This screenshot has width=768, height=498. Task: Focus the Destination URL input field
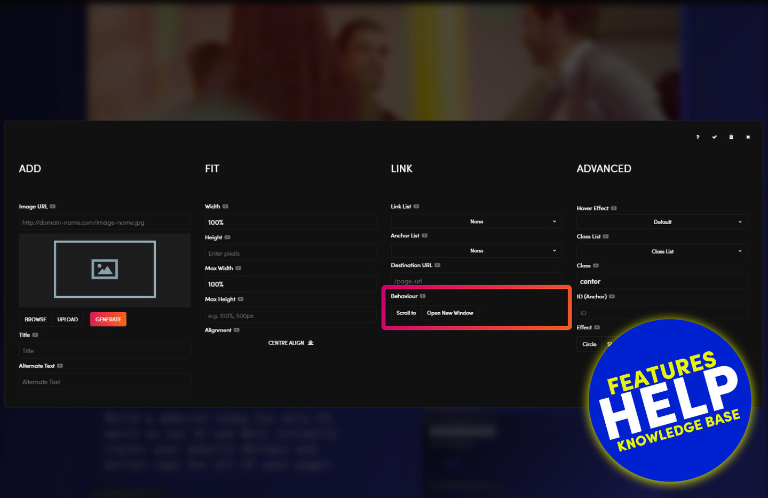(x=476, y=281)
